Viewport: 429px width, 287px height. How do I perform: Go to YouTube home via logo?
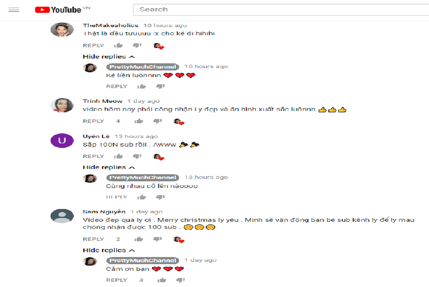(x=58, y=10)
